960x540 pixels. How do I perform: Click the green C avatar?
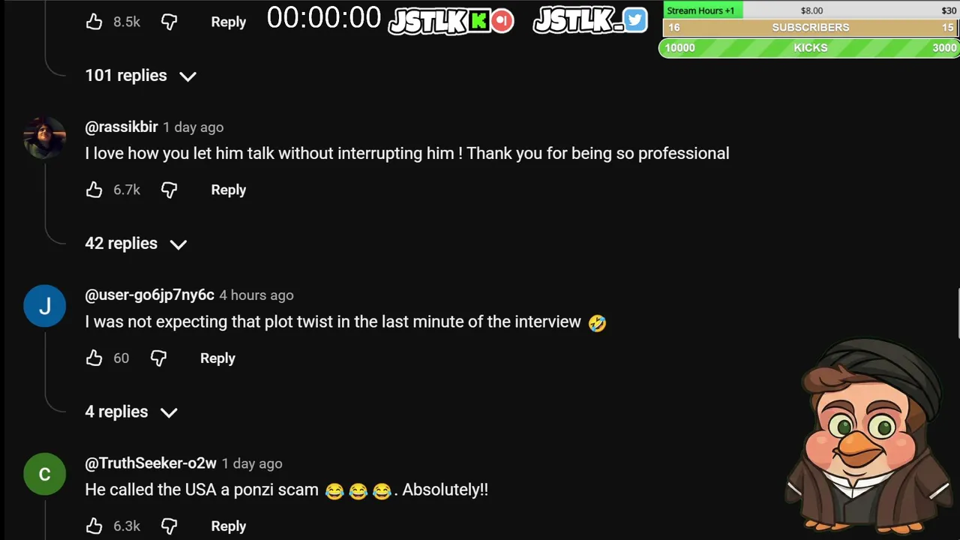45,473
